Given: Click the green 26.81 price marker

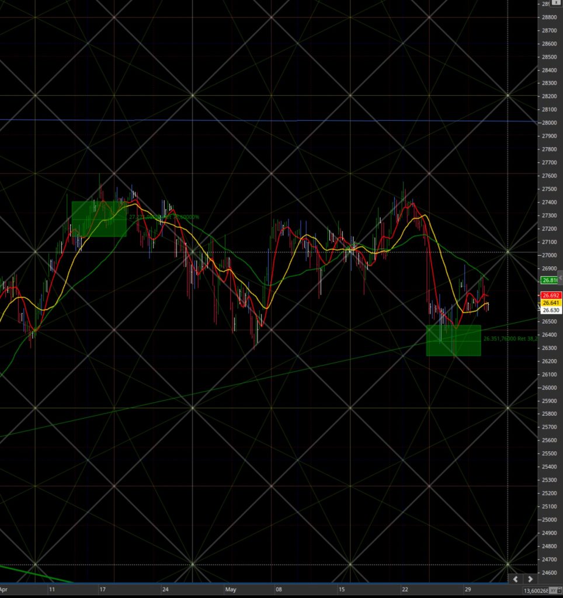Looking at the screenshot, I should pos(550,280).
